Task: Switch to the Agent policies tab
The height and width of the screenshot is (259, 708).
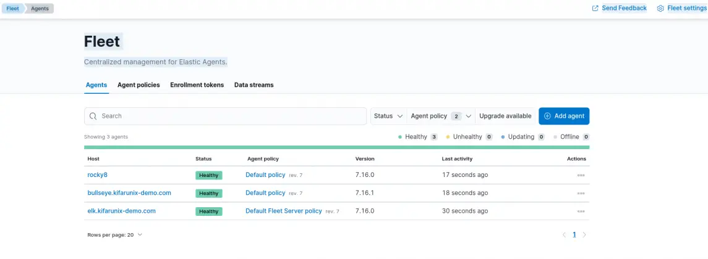Action: [139, 85]
